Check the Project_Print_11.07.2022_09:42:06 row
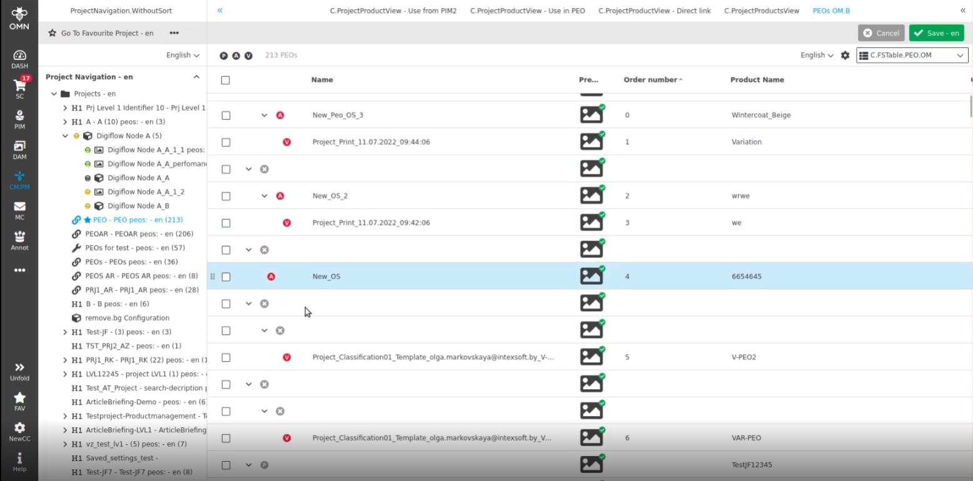This screenshot has width=973, height=481. (x=226, y=223)
